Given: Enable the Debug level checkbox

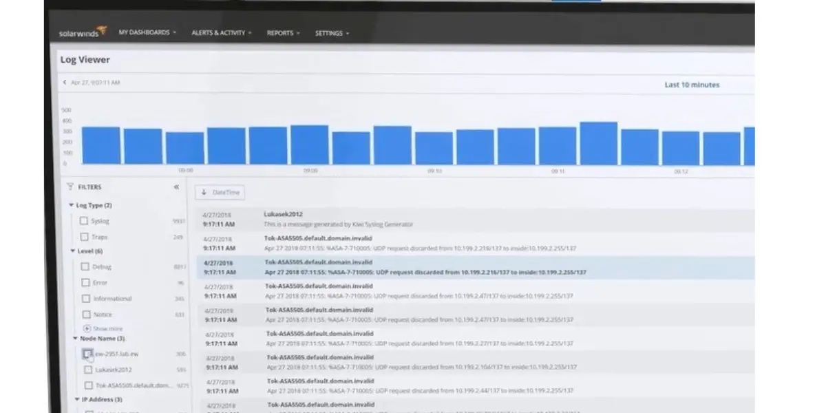Looking at the screenshot, I should point(85,266).
